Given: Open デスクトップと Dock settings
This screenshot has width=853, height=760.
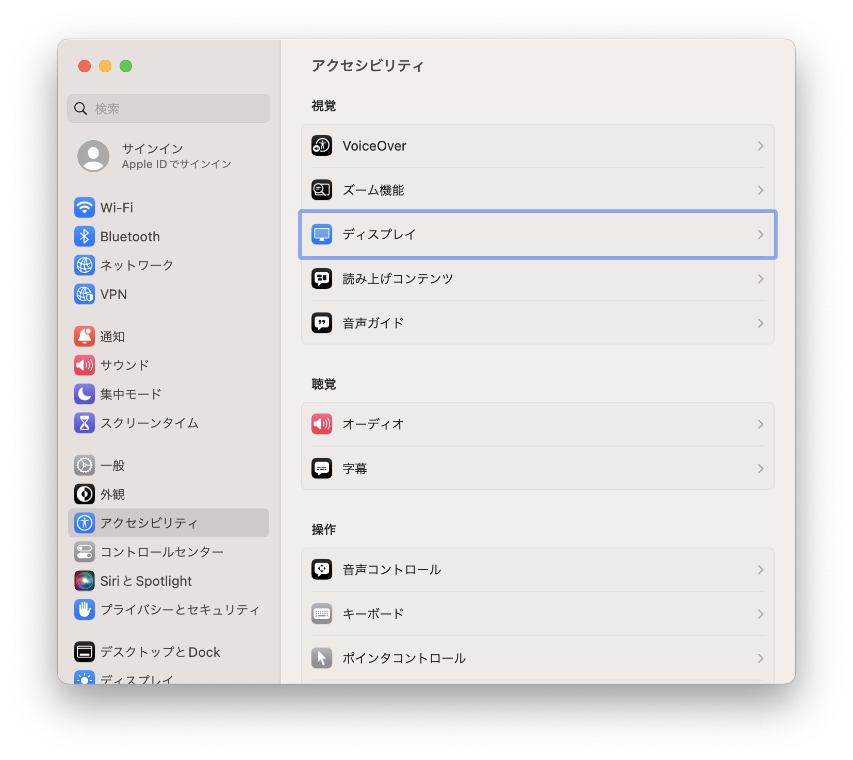Looking at the screenshot, I should (x=160, y=652).
